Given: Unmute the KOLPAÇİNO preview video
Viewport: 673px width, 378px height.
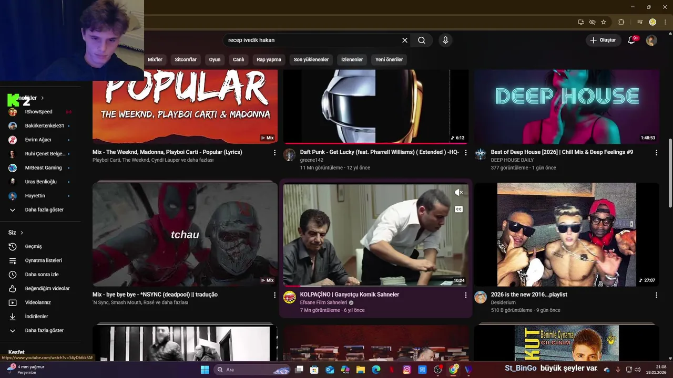Looking at the screenshot, I should point(458,193).
